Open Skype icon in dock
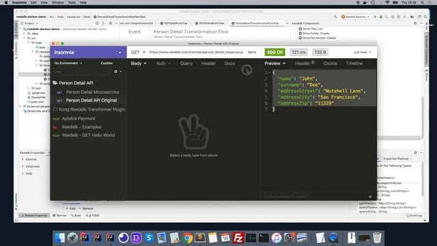 coord(149,238)
